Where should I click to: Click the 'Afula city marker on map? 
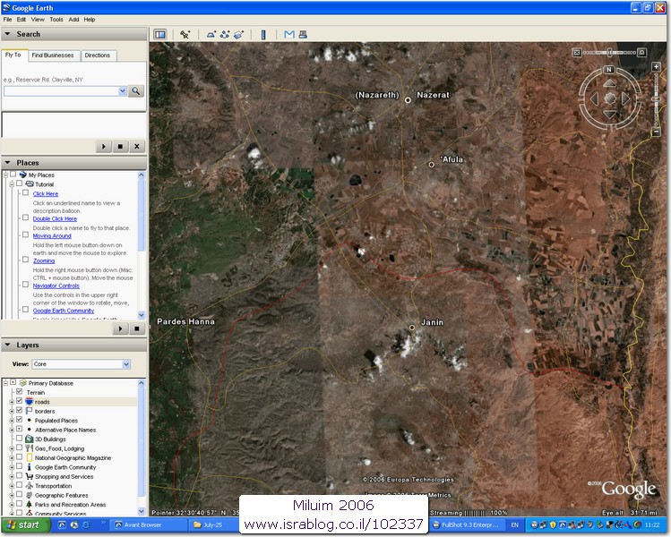pos(432,165)
